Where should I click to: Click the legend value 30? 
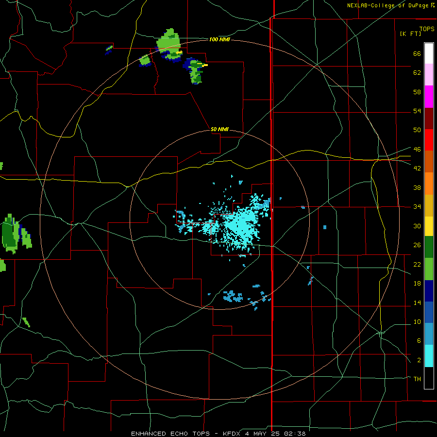(417, 226)
